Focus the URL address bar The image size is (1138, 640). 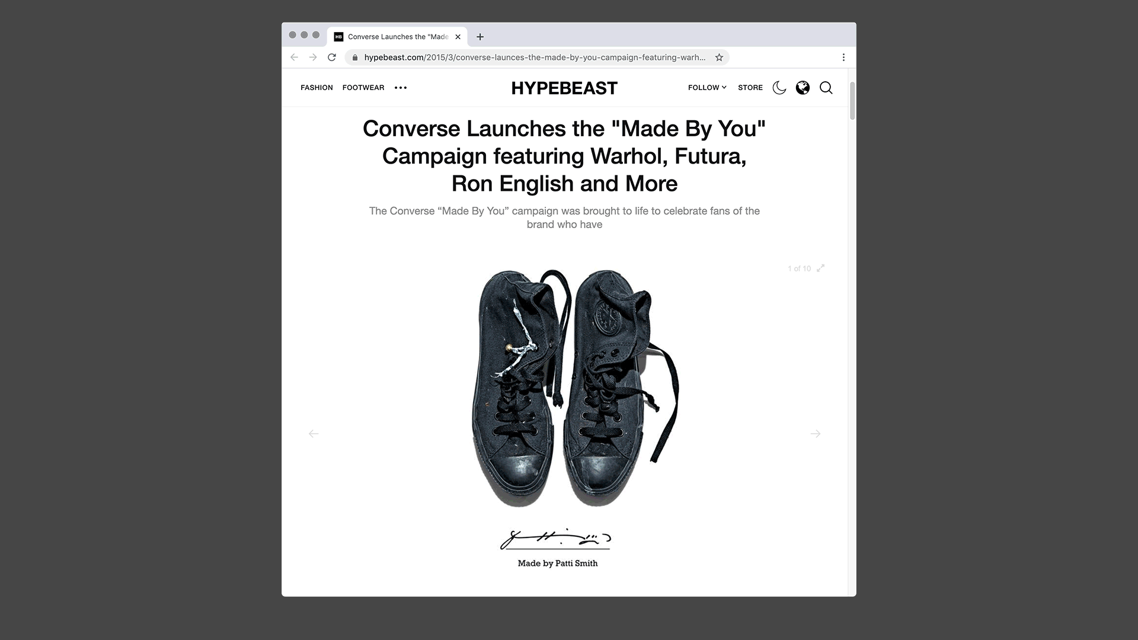pos(535,57)
